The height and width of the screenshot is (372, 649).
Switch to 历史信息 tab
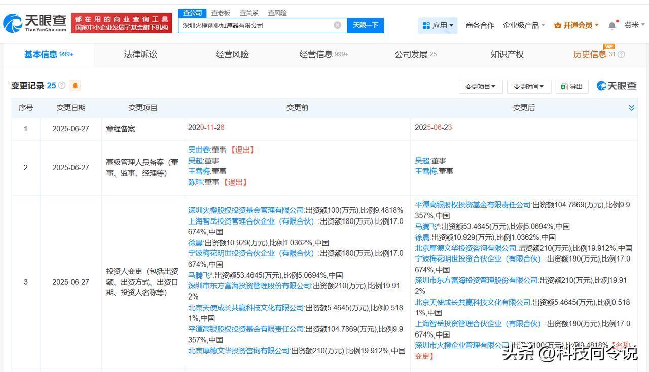tap(590, 54)
